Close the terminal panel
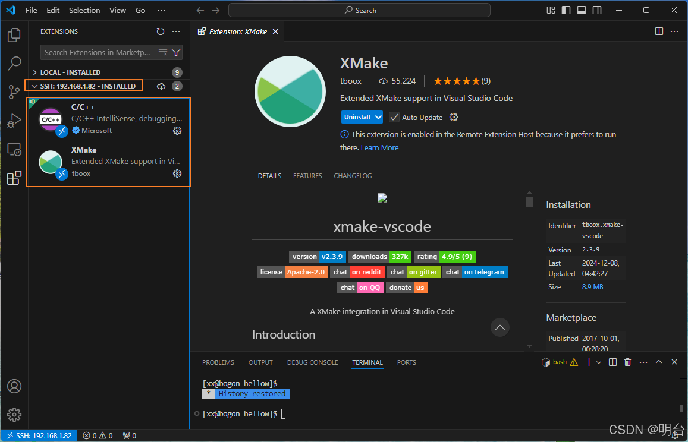The height and width of the screenshot is (442, 688). [x=674, y=362]
